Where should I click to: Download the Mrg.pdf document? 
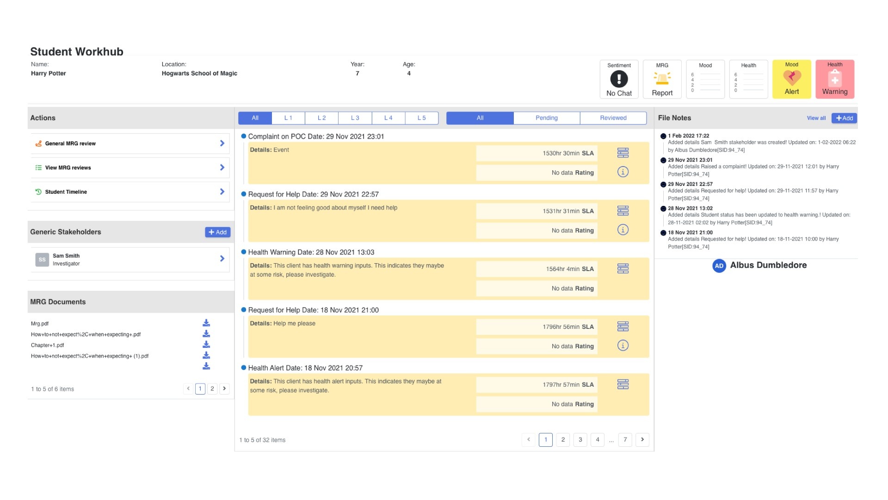coord(206,323)
